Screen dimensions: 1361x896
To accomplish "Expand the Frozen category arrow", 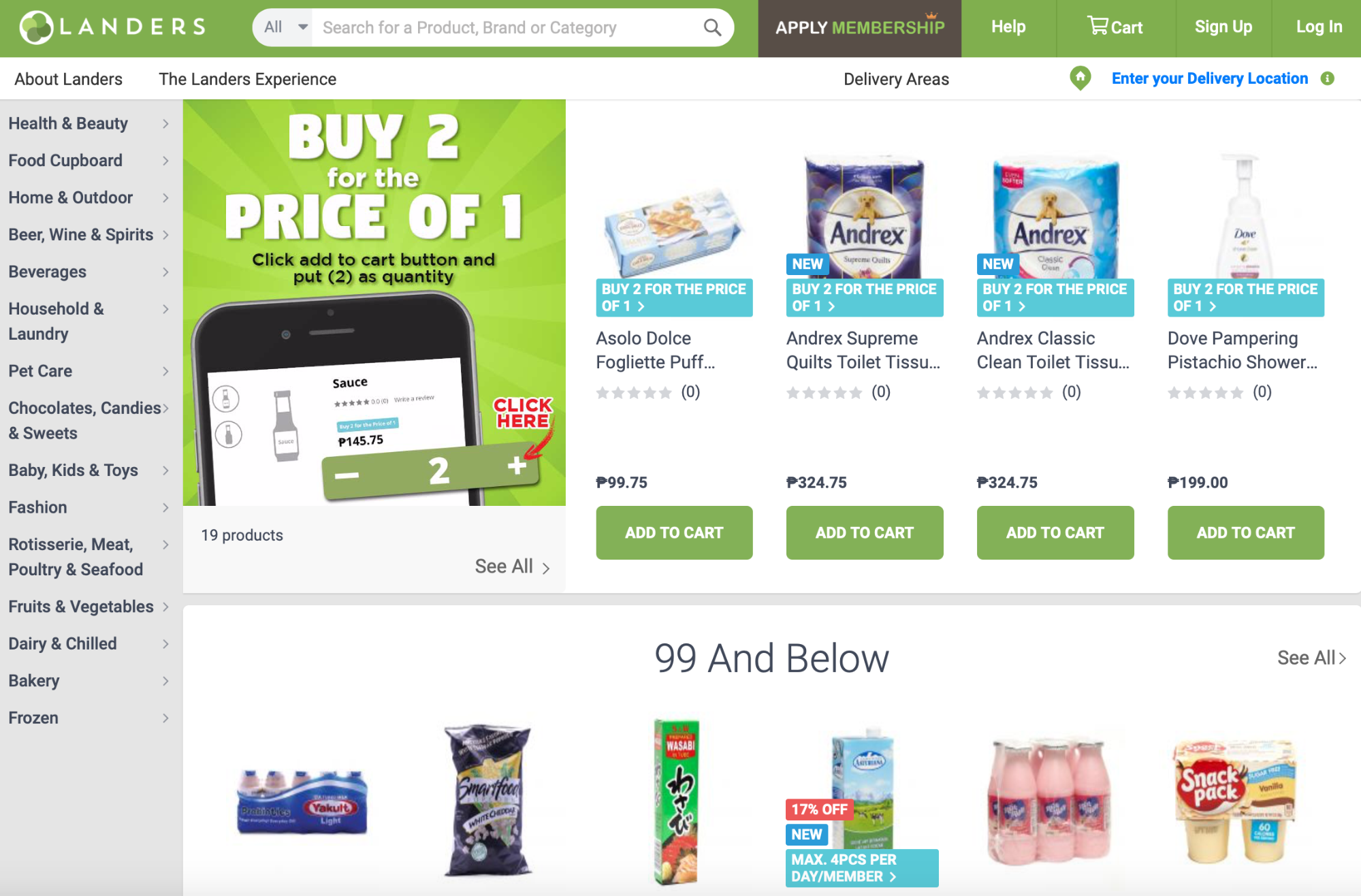I will (x=165, y=718).
